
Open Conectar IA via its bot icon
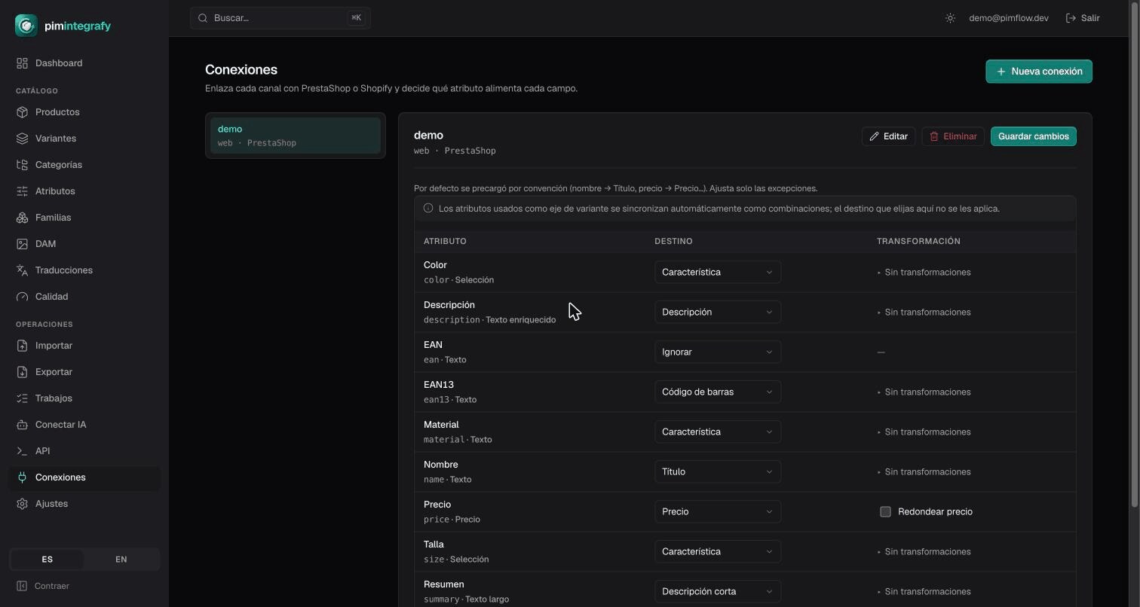click(22, 425)
